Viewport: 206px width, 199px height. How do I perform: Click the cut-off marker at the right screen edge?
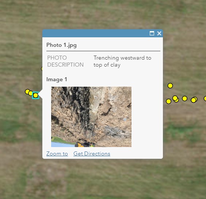tap(205, 98)
